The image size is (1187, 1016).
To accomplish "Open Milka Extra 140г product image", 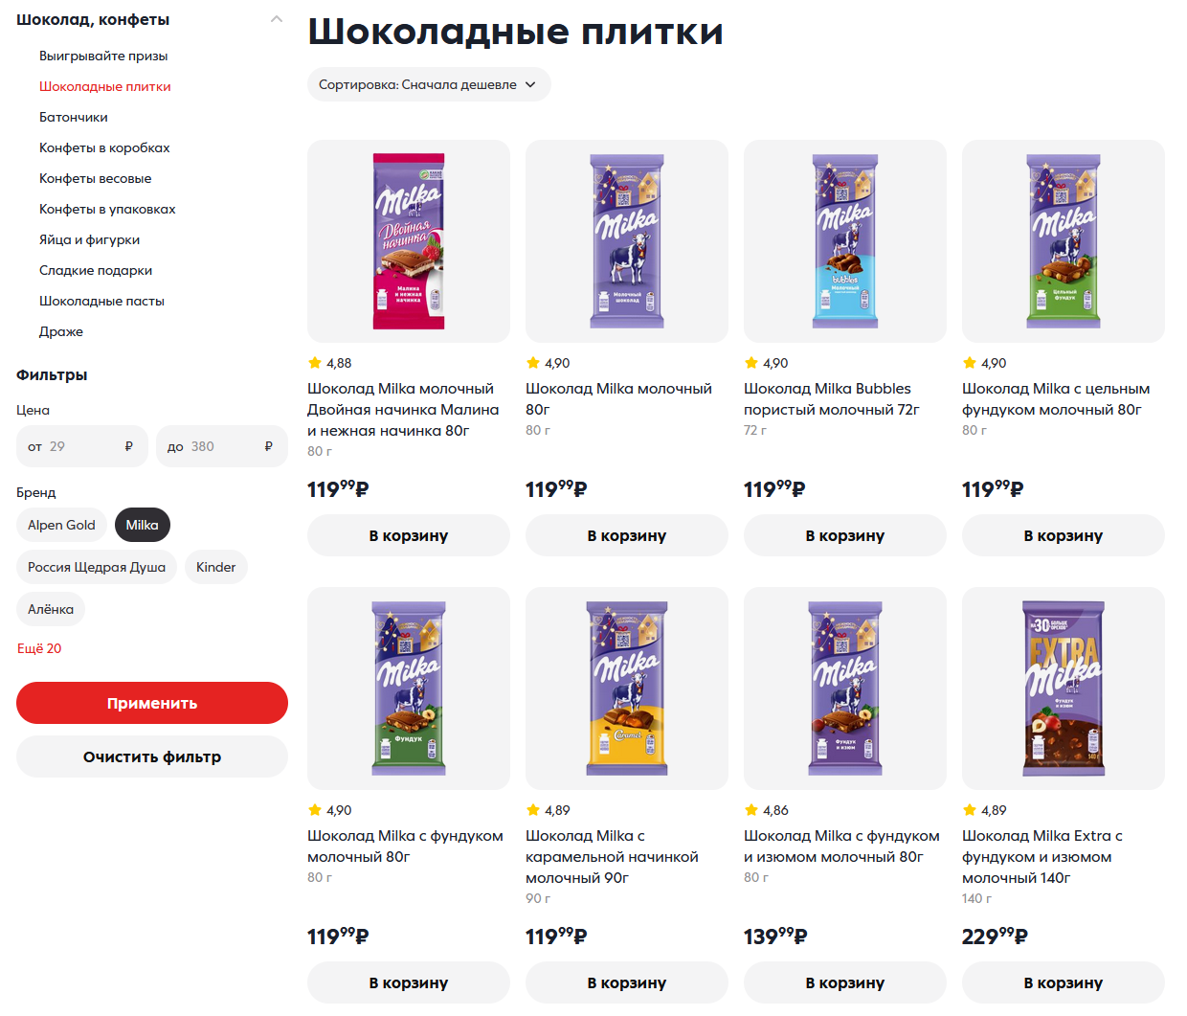I will [1064, 689].
